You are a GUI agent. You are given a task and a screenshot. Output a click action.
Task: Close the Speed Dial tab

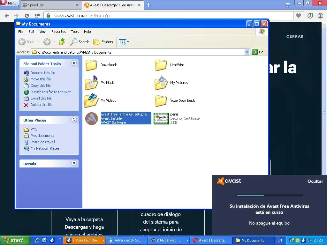[x=77, y=5]
